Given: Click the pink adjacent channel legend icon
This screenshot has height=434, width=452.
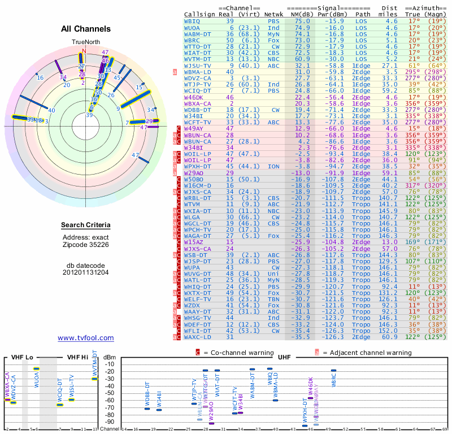Looking at the screenshot, I should 317,353.
